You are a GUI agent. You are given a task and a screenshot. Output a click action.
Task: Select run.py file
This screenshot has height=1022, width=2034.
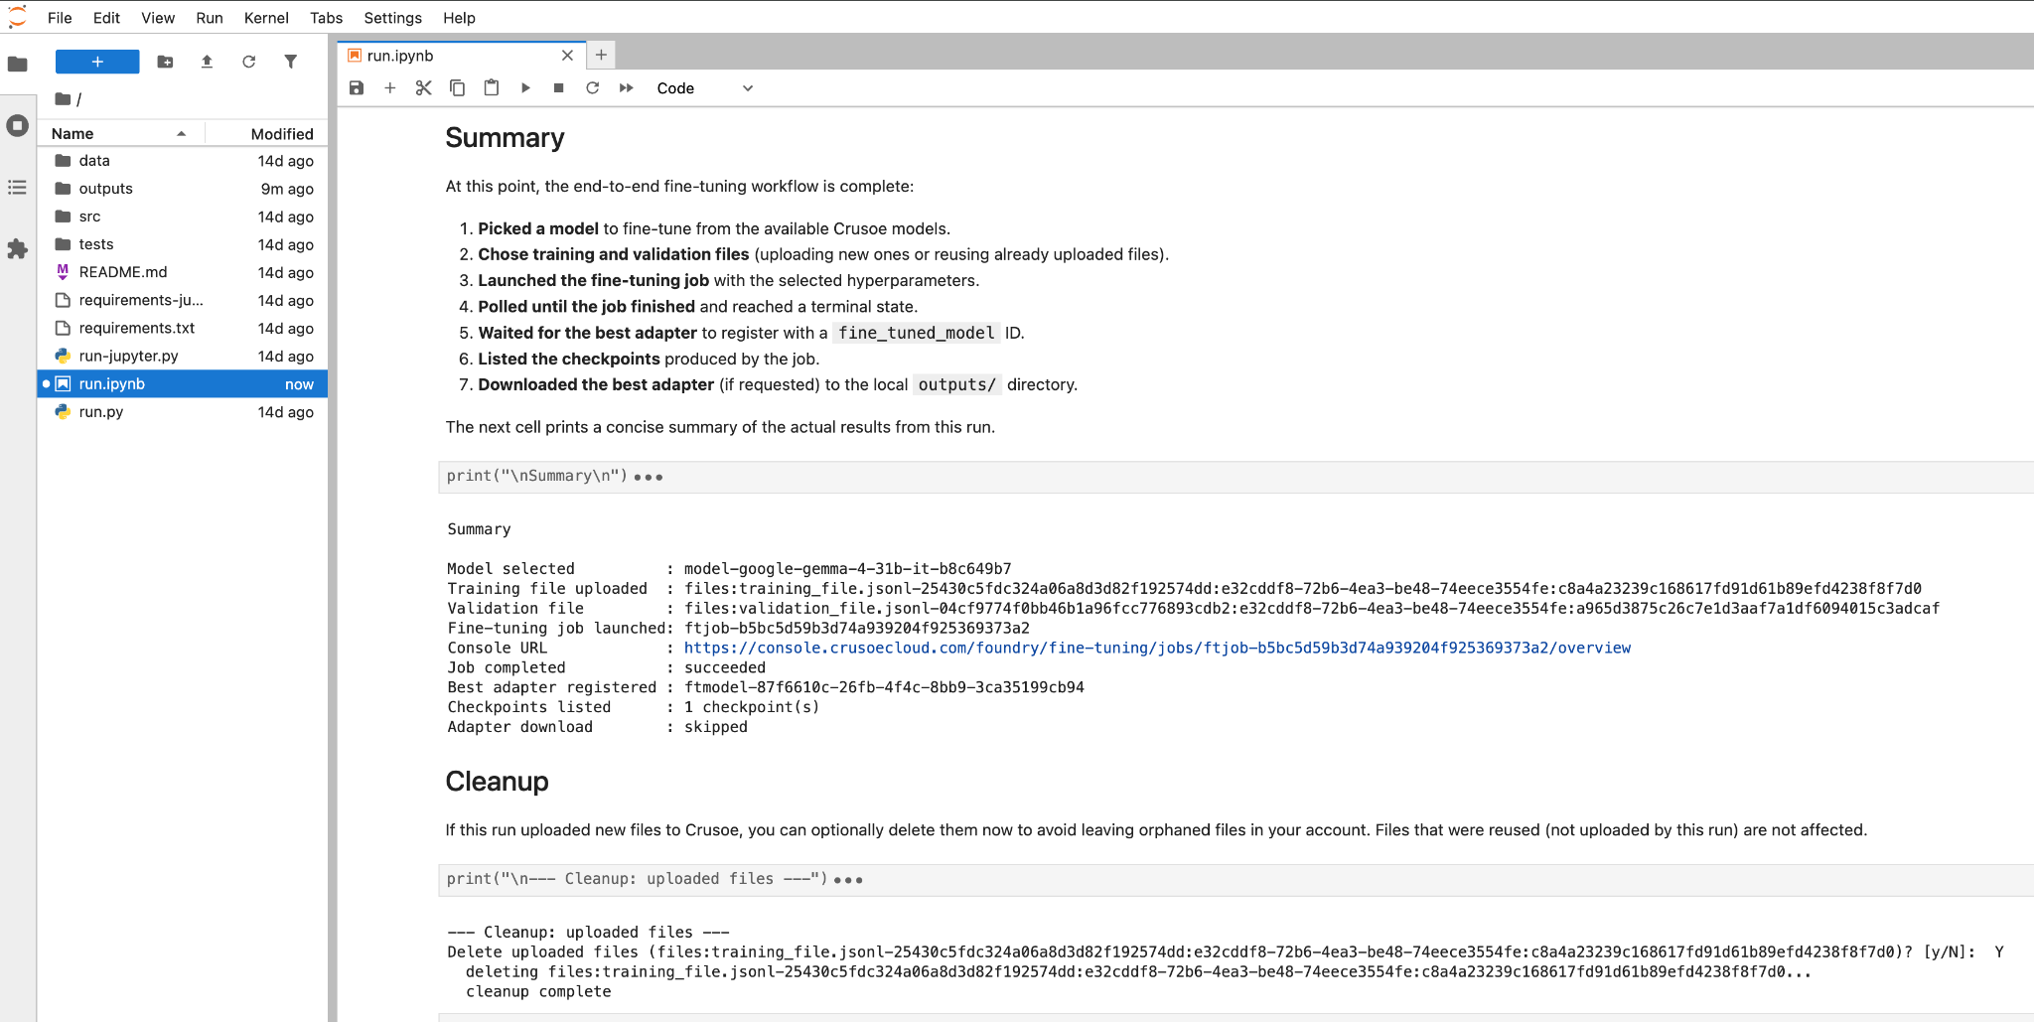(183, 411)
